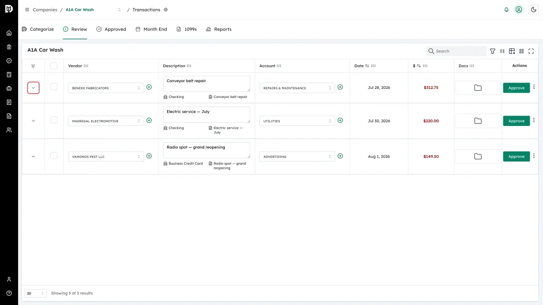
Task: Open the Utilities account dropdown
Action: pyautogui.click(x=297, y=121)
